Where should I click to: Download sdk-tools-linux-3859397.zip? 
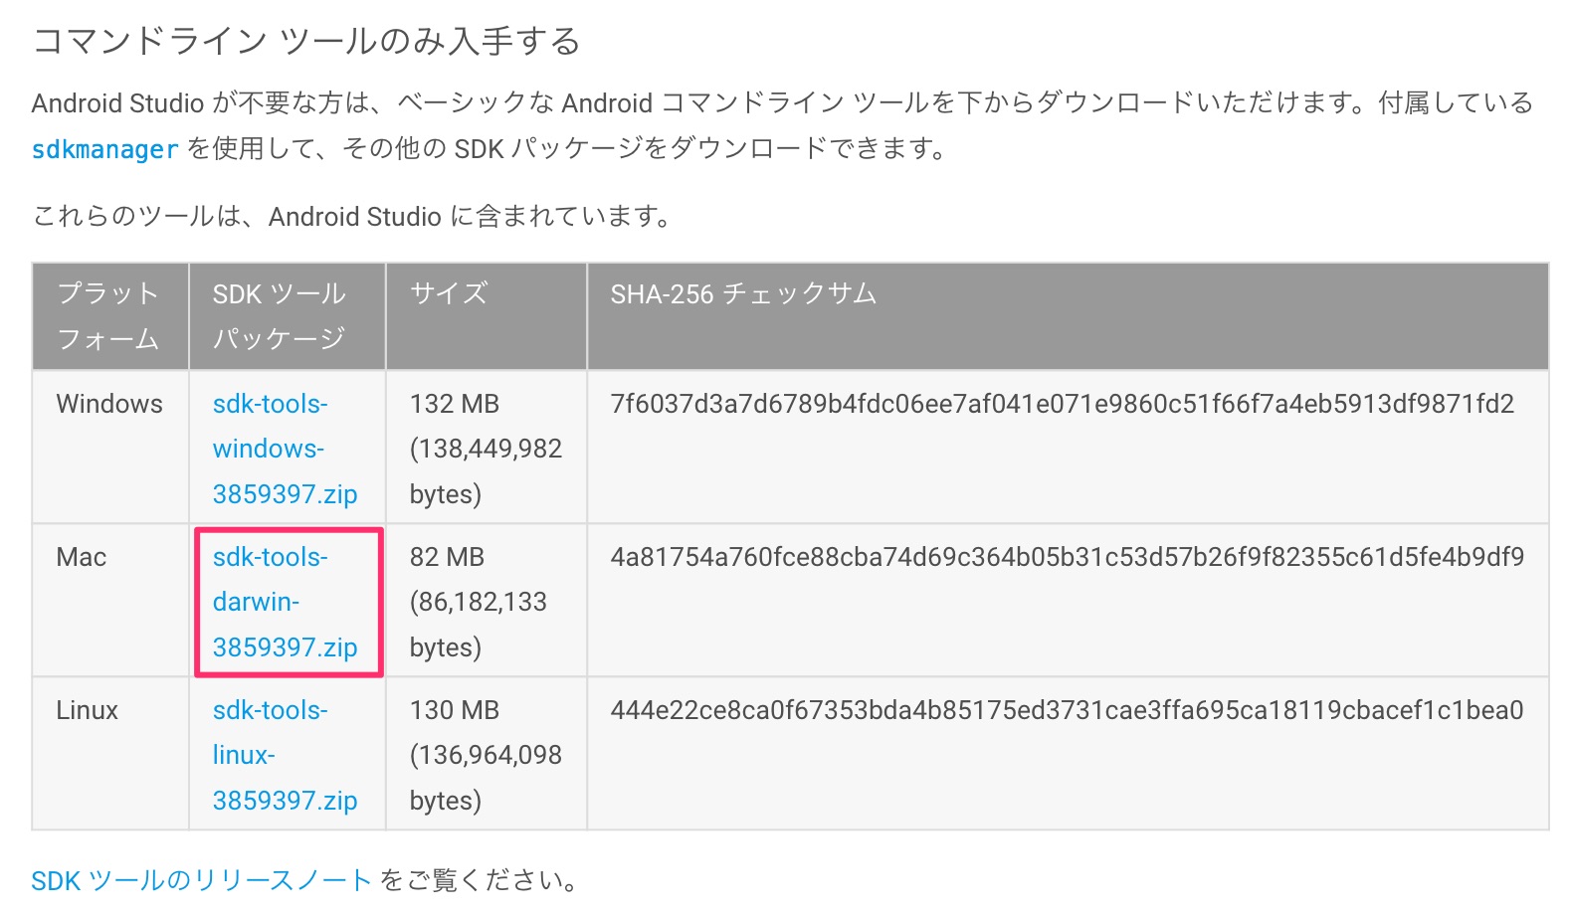282,755
